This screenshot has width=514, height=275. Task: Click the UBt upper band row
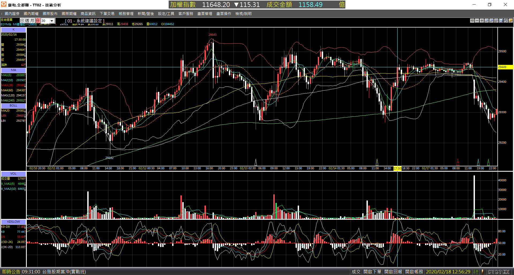pyautogui.click(x=13, y=116)
